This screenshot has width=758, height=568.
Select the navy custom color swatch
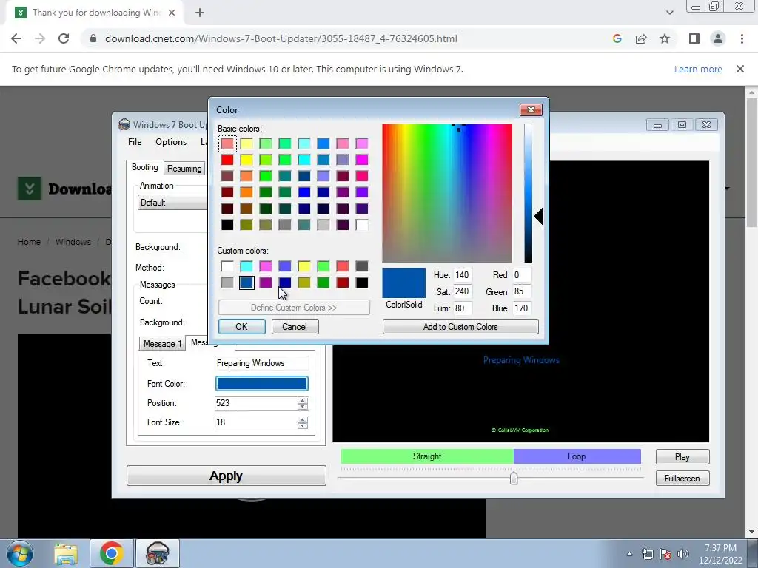coord(285,283)
